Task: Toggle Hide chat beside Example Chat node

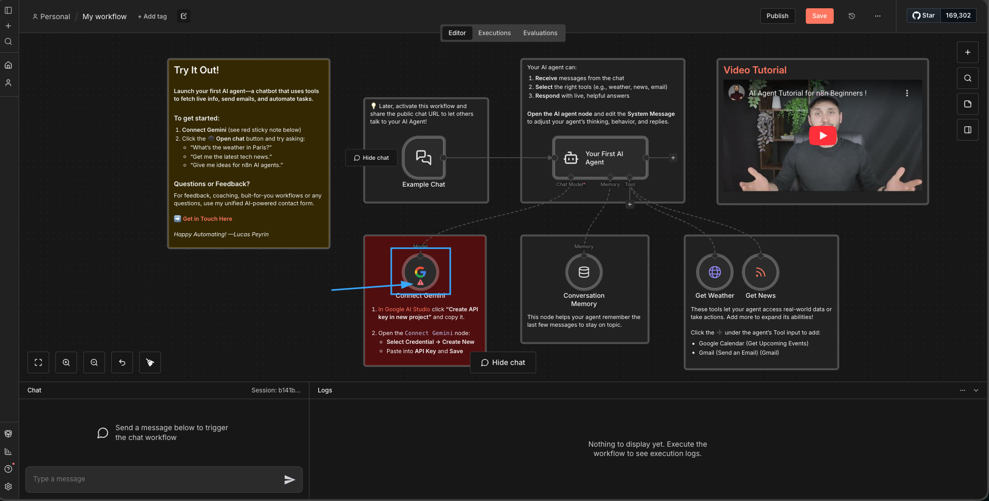Action: [371, 158]
